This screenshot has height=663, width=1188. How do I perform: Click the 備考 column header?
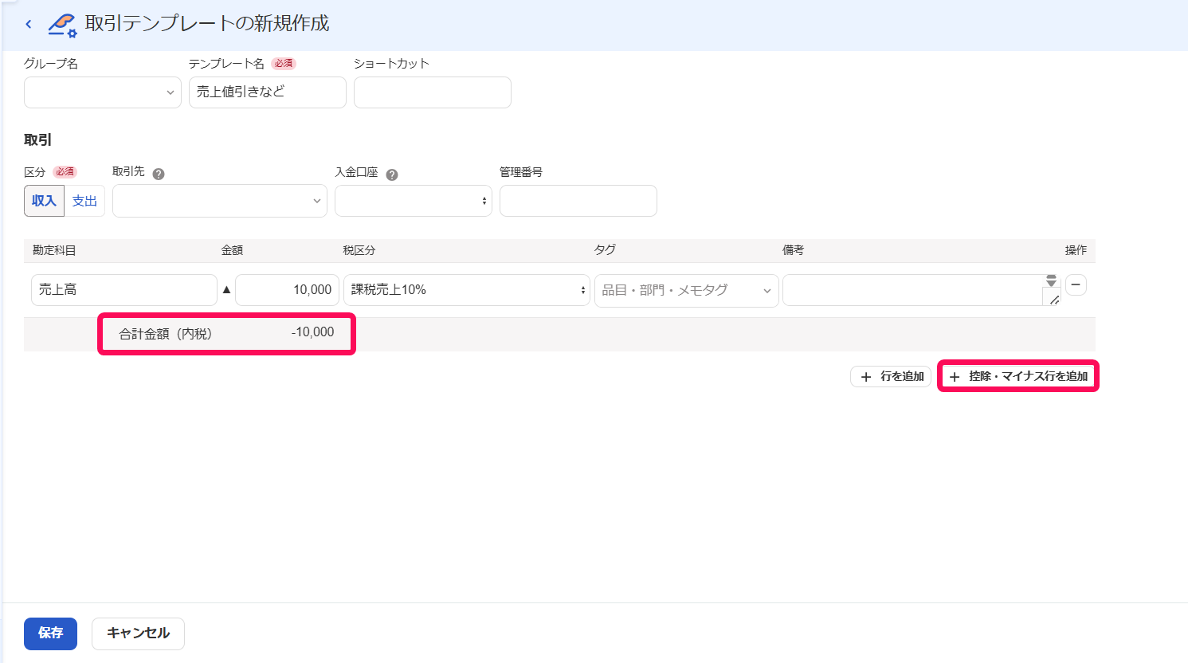(x=793, y=250)
